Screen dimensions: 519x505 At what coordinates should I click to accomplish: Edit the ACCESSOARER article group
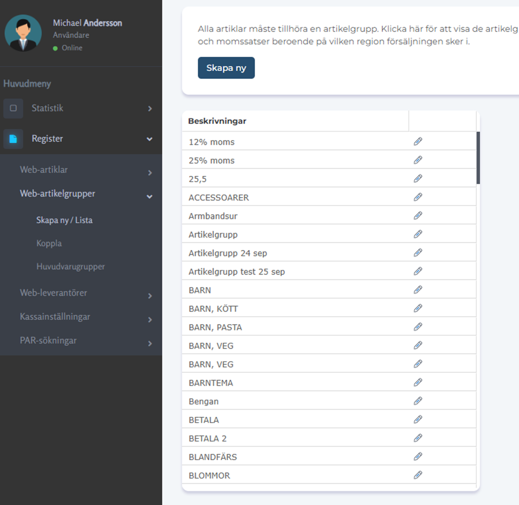418,197
